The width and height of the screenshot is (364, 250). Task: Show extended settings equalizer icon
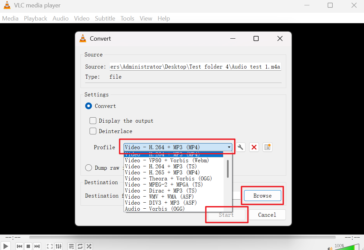tap(59, 246)
